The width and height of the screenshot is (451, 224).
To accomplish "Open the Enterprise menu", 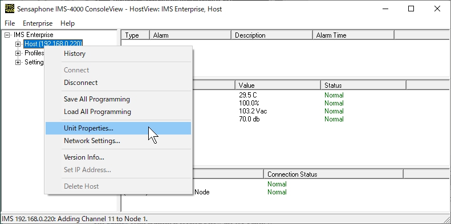I will tap(38, 23).
